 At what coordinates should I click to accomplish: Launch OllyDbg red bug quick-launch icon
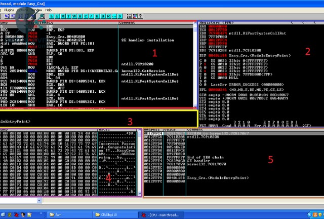[x=16, y=214]
